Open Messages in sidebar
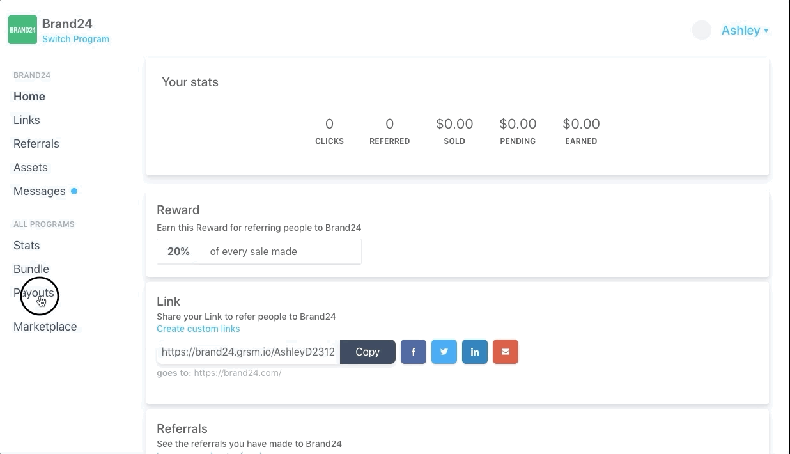 pyautogui.click(x=40, y=191)
